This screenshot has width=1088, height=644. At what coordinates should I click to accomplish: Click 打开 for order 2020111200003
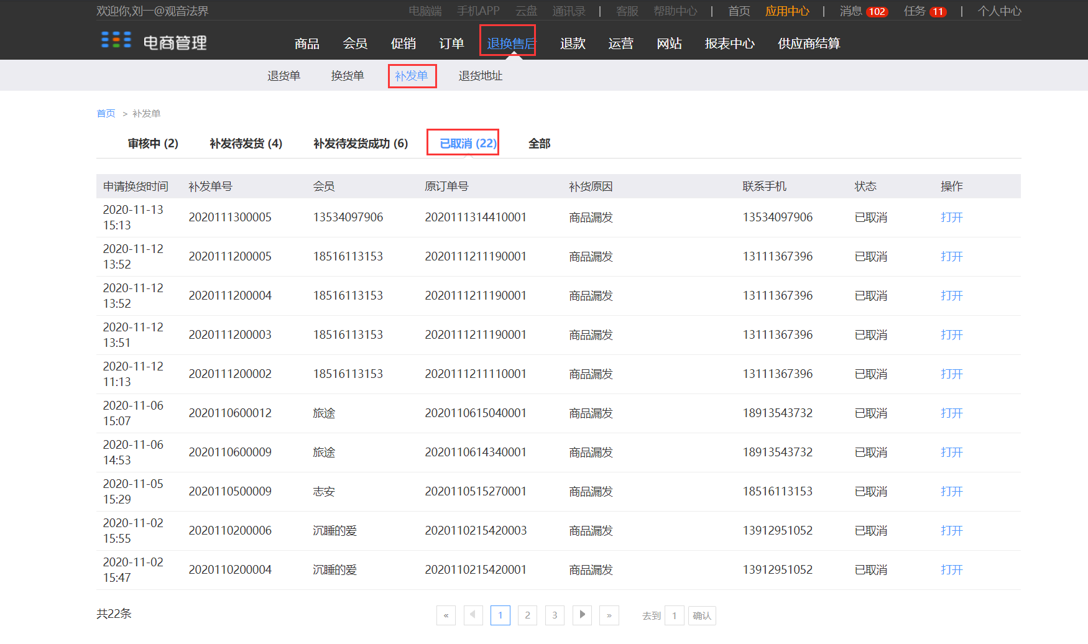click(951, 335)
